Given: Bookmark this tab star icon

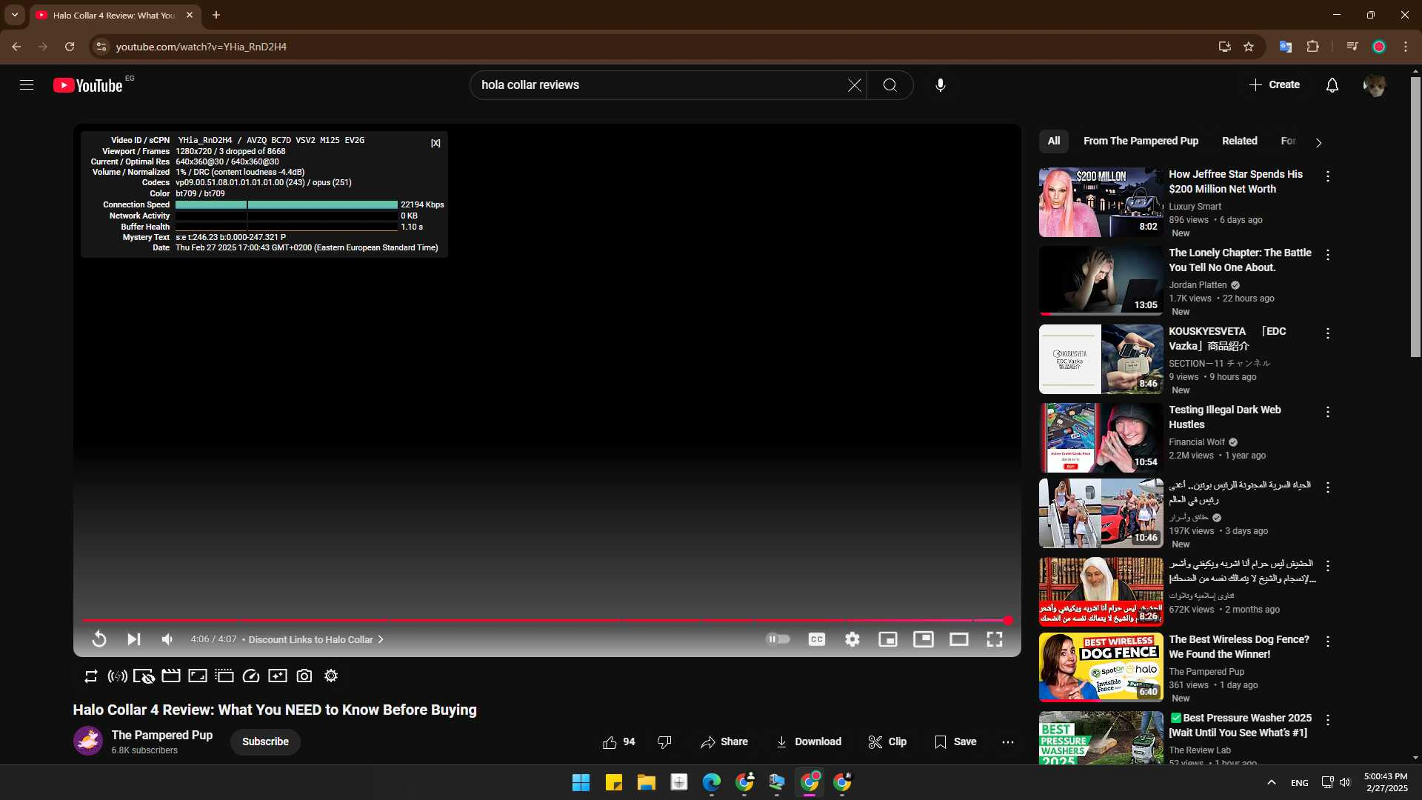Looking at the screenshot, I should point(1249,47).
